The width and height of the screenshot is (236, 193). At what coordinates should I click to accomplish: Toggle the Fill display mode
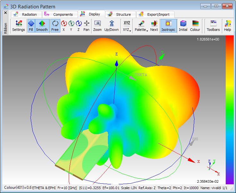click(31, 26)
